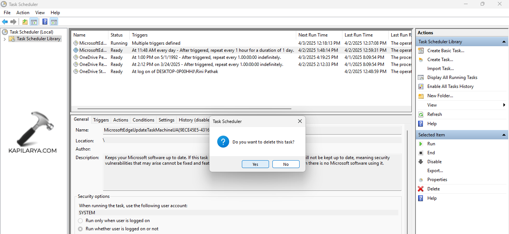
Task: Click Create Basic Task icon
Action: pyautogui.click(x=421, y=51)
